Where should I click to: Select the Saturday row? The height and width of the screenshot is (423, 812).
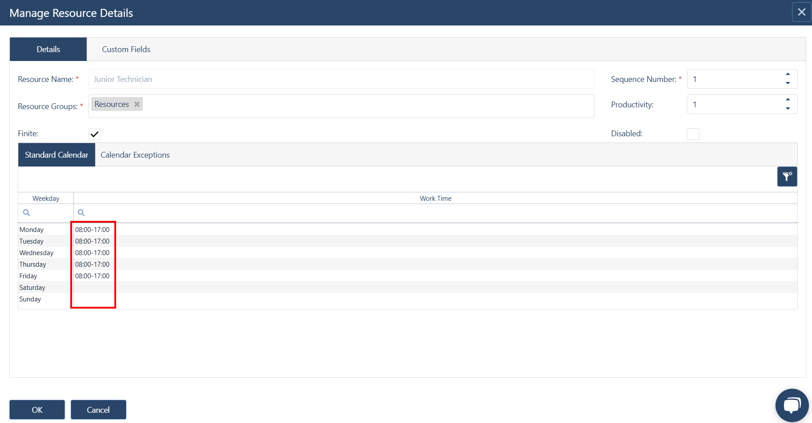(x=408, y=288)
